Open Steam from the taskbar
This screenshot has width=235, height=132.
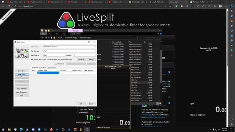click(x=27, y=129)
